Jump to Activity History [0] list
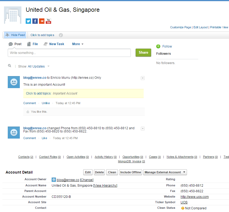Viewport: 229px width, 212px height. tap(106, 157)
